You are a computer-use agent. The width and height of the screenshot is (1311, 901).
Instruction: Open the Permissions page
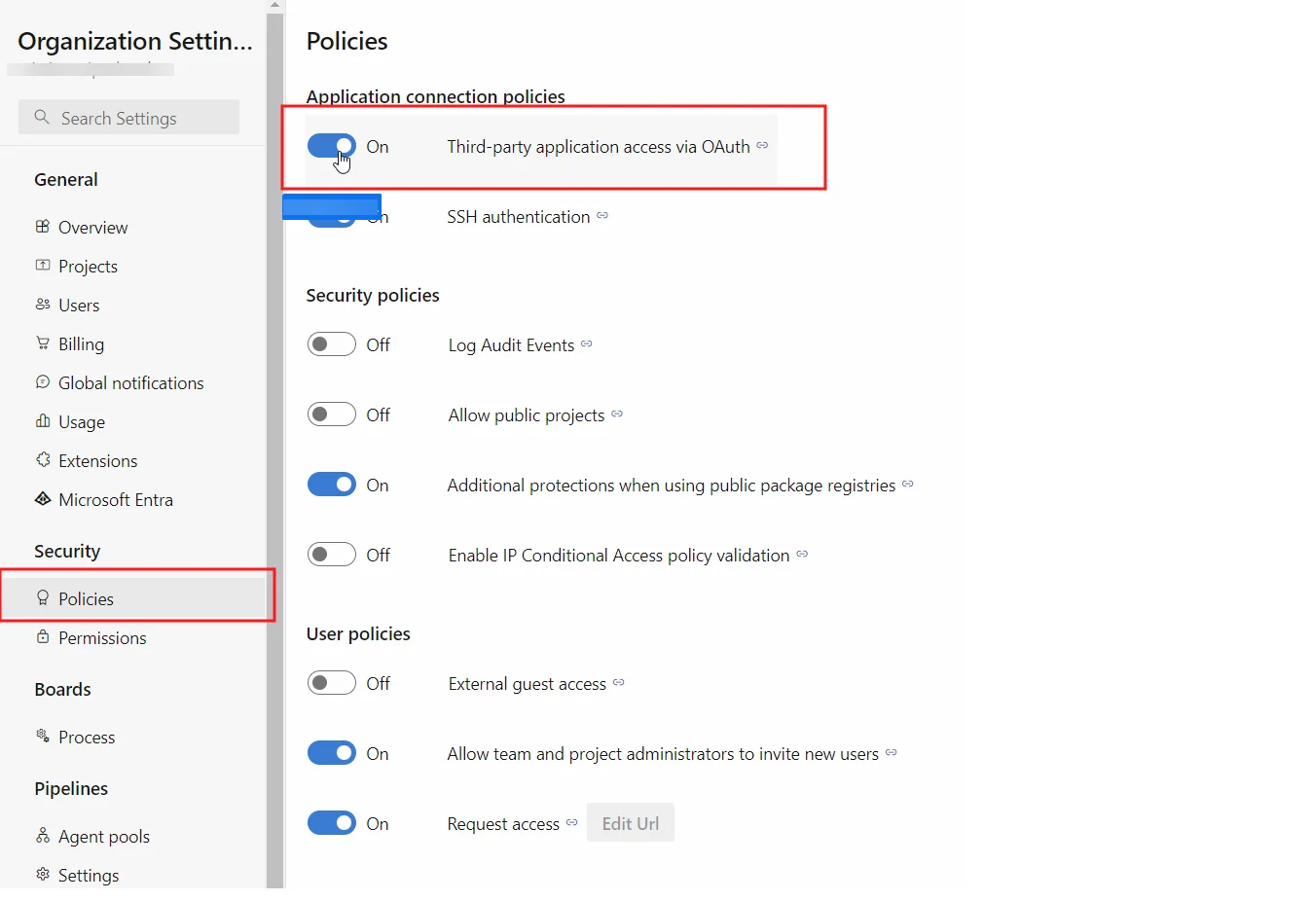(x=102, y=637)
